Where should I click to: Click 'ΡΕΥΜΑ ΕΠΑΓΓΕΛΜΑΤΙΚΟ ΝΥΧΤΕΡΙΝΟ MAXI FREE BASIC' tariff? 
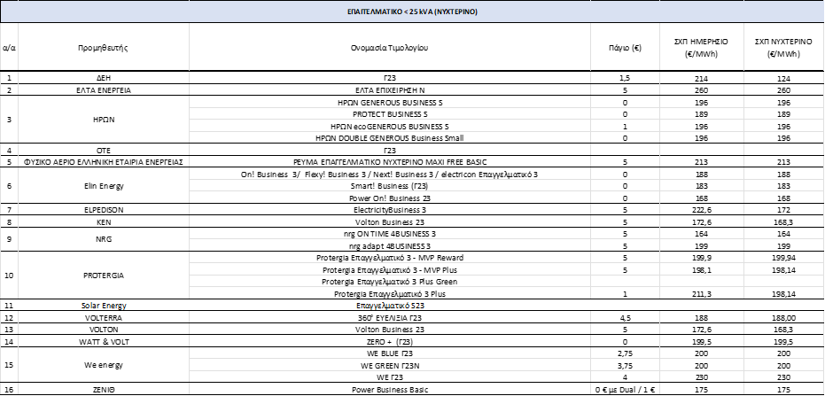pos(389,162)
